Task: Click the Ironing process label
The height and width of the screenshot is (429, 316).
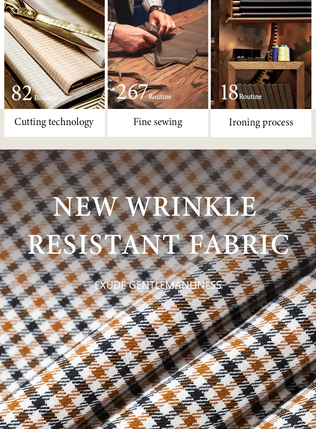Action: tap(261, 122)
